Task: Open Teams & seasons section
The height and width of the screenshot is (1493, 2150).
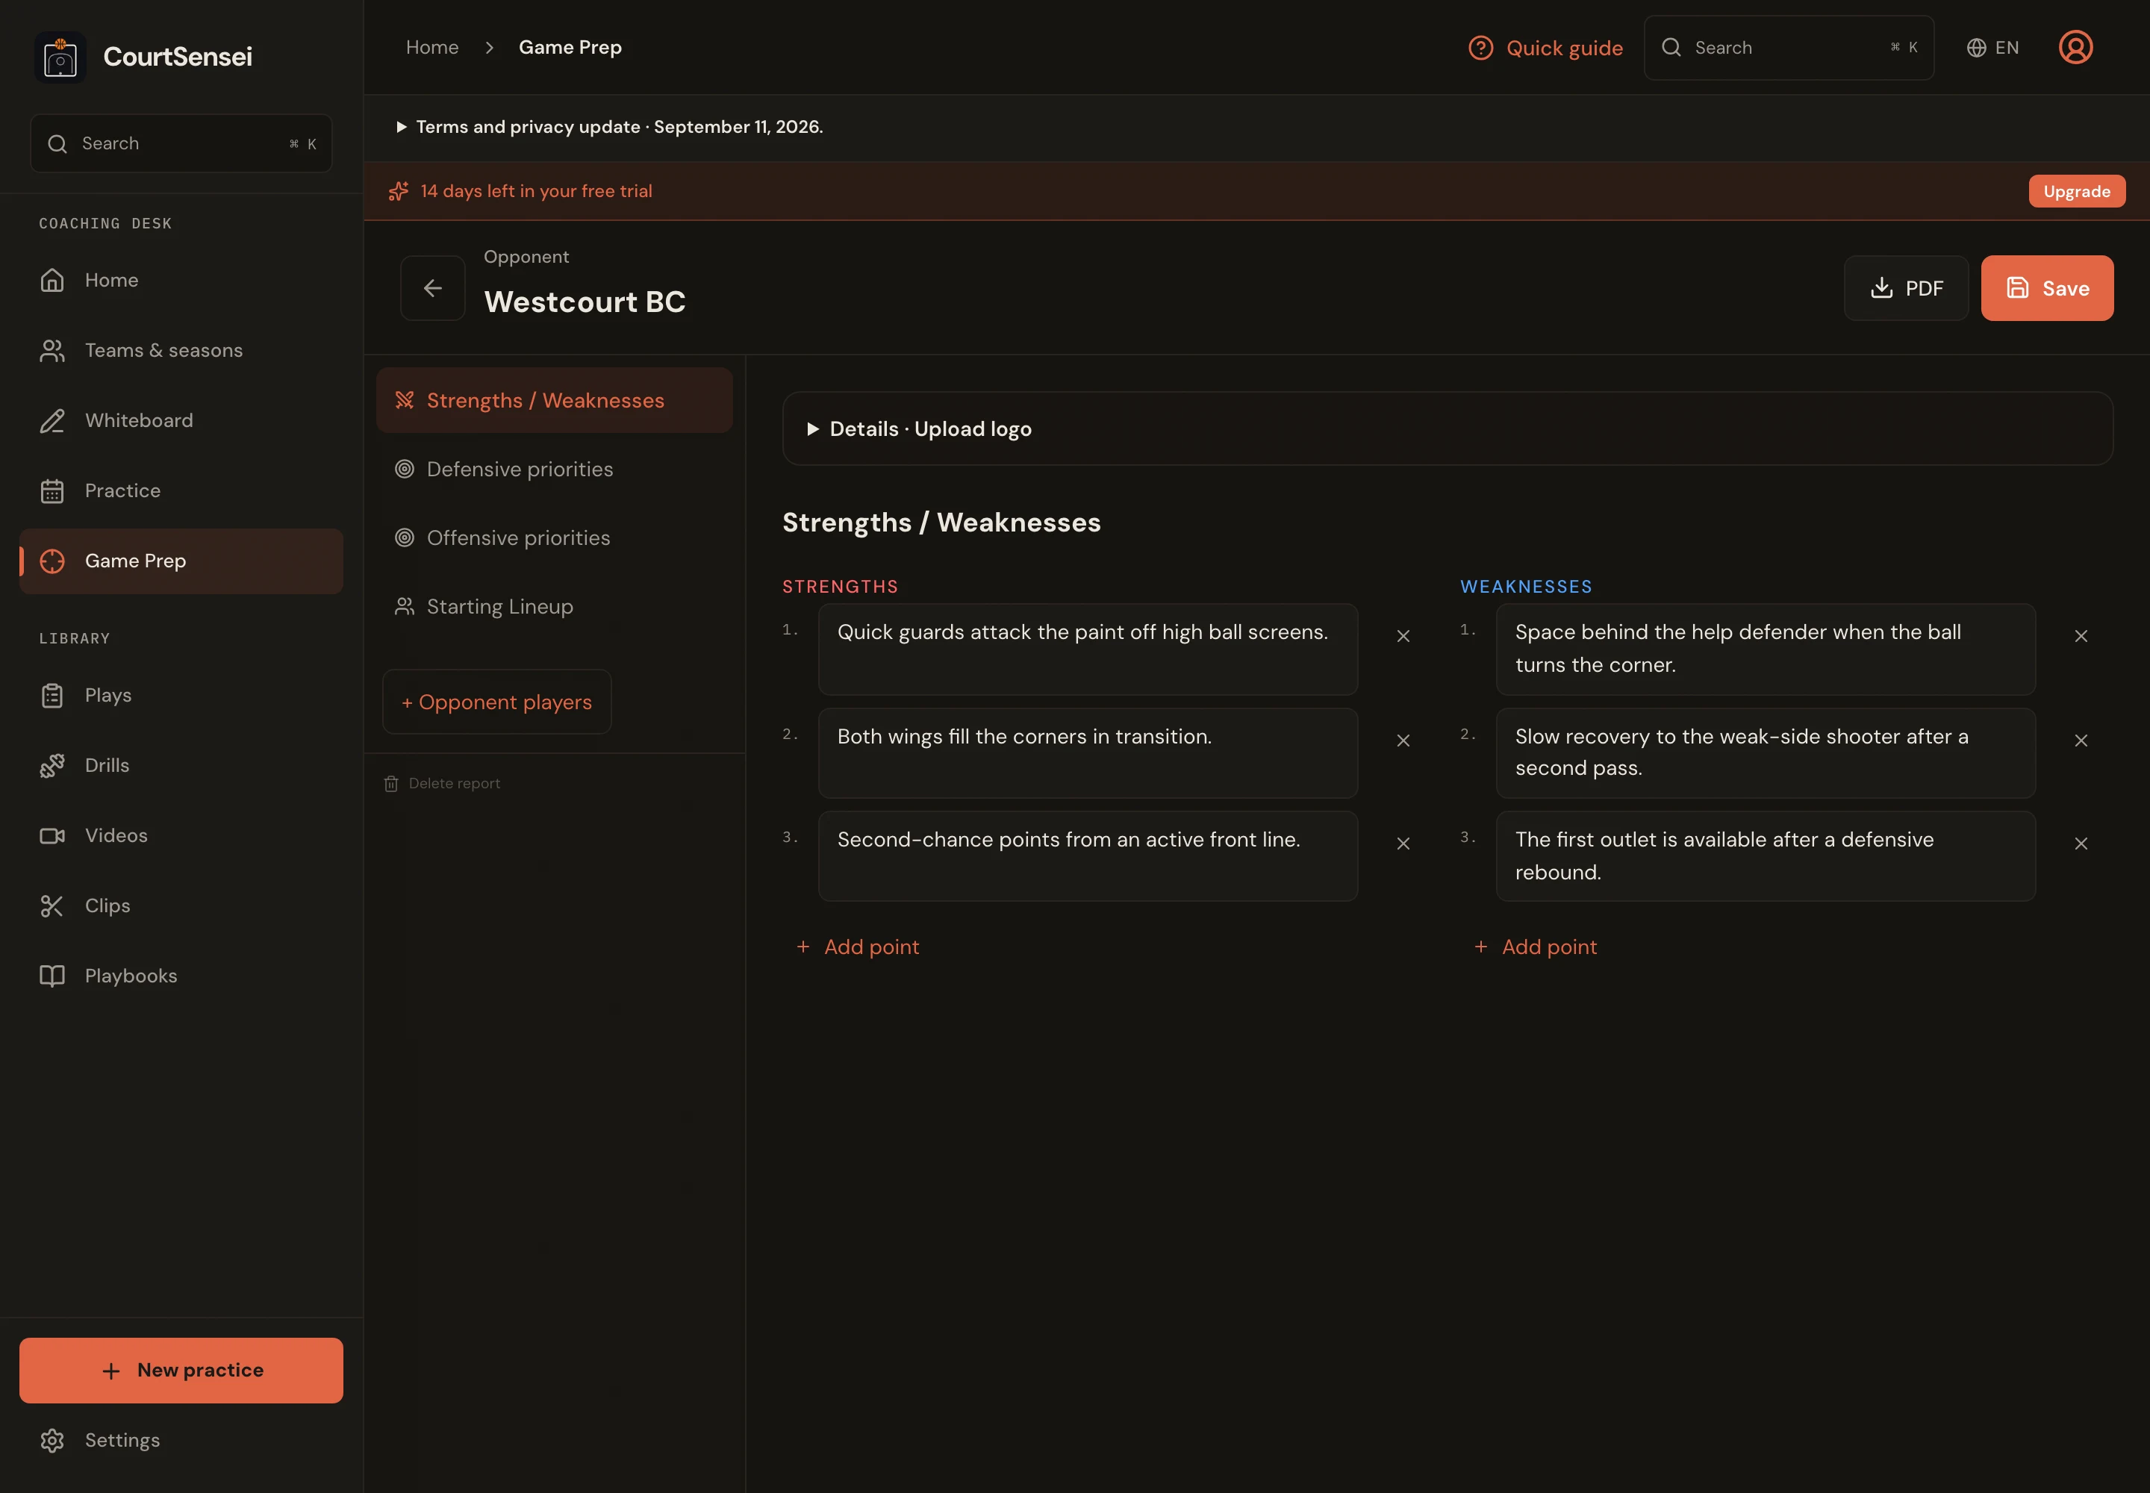Action: coord(181,350)
